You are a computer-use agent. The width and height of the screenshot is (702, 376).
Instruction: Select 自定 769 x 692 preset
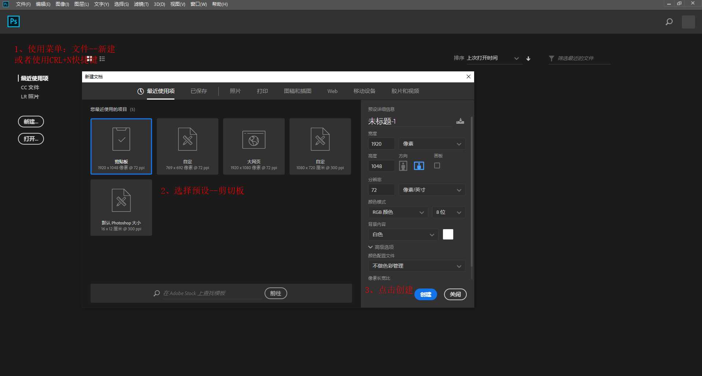pos(188,146)
